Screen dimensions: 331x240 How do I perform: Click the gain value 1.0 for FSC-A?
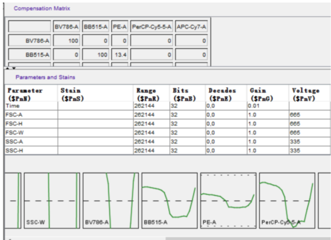click(x=268, y=115)
